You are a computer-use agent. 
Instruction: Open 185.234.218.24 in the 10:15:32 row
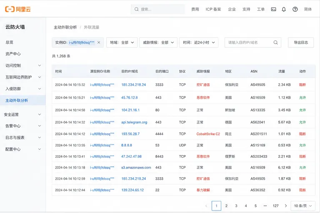(x=133, y=84)
